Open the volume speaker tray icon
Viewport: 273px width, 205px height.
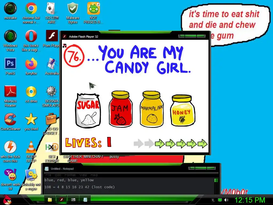[226, 200]
